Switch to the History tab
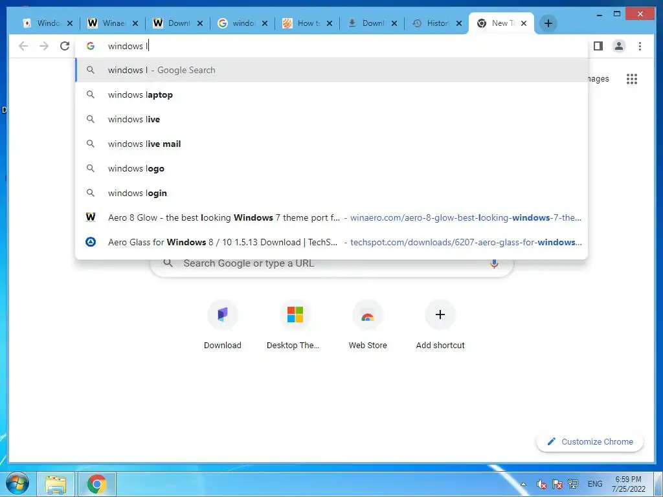663x497 pixels. (x=436, y=23)
